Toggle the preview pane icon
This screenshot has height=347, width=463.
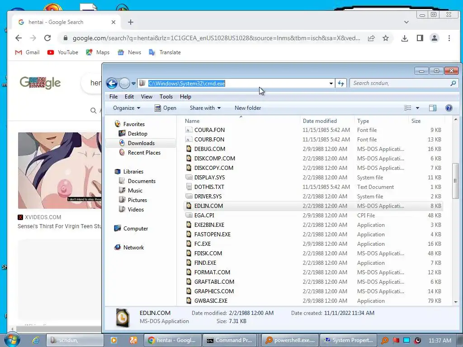coord(433,108)
